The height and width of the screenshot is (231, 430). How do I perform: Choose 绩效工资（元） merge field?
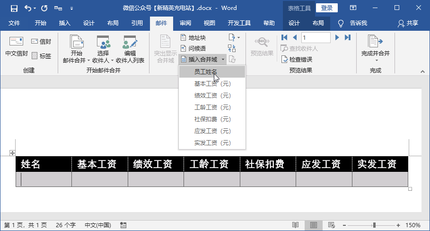[212, 96]
